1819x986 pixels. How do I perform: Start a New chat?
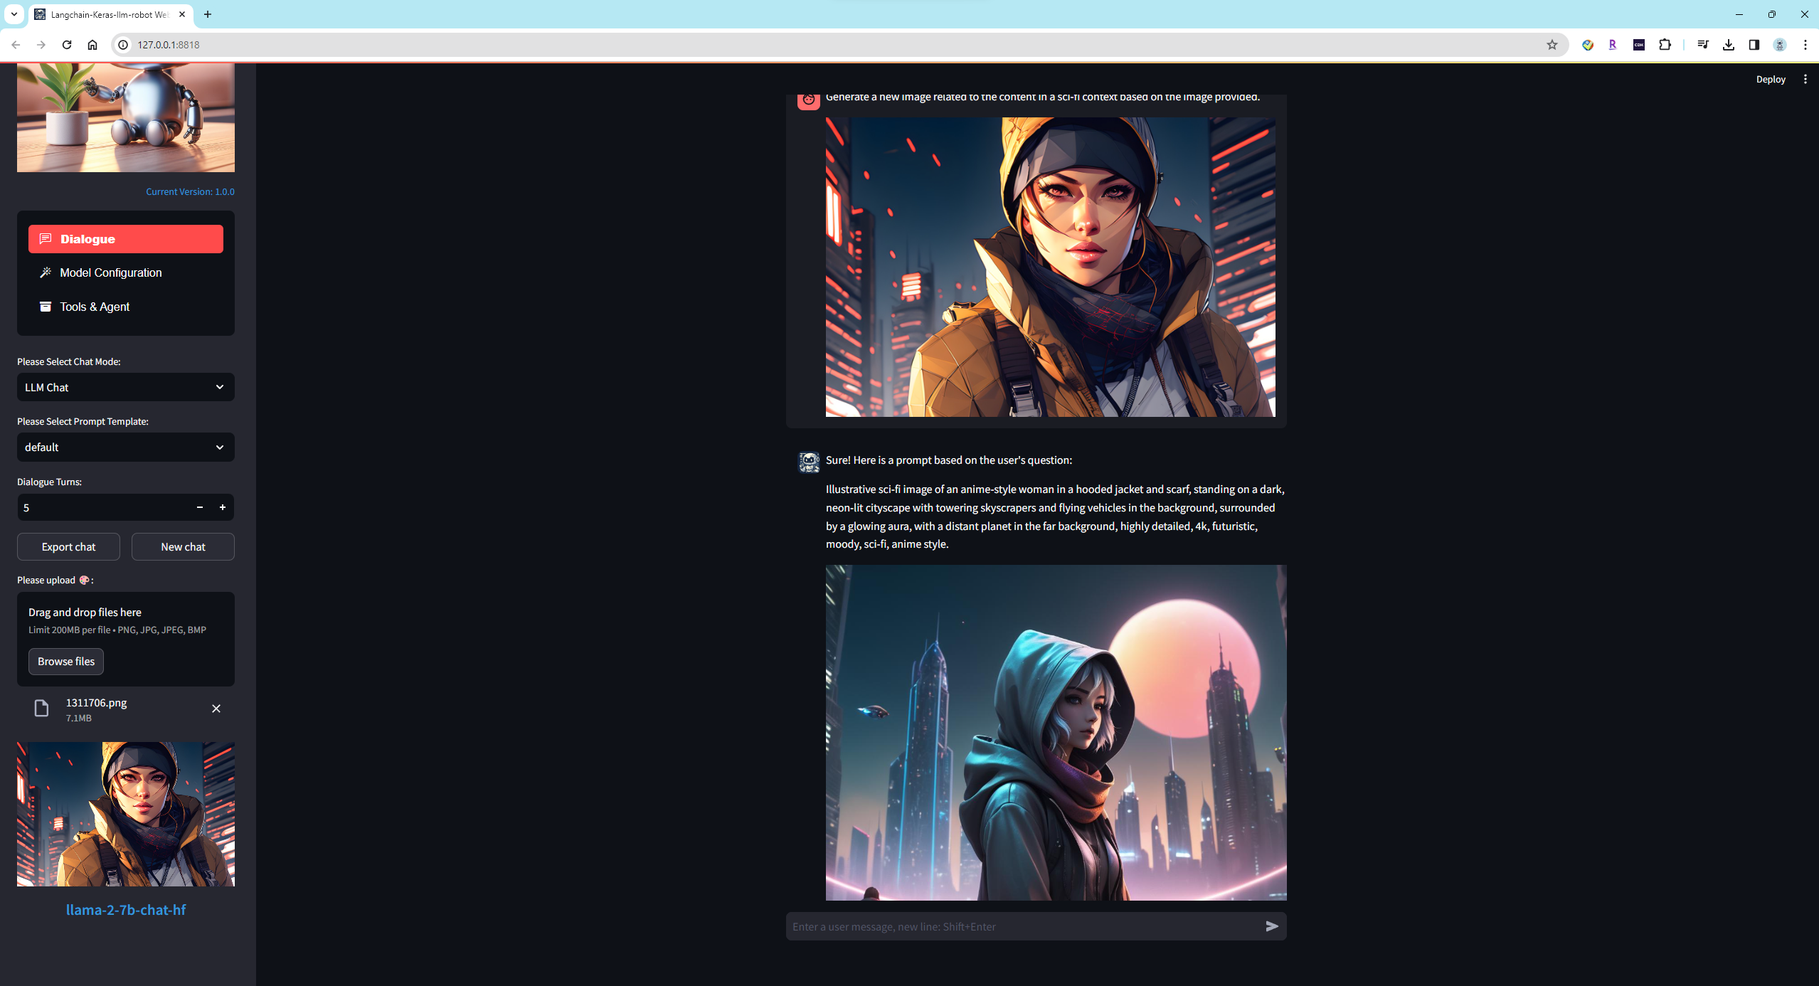click(183, 547)
